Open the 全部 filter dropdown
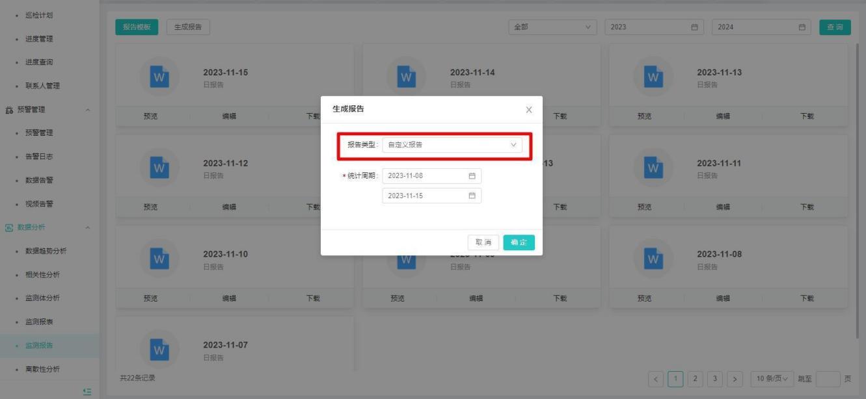 coord(552,27)
